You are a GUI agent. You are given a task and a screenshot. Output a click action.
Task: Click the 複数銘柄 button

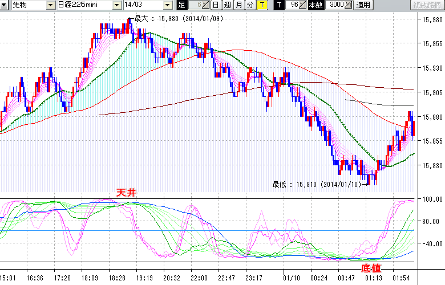click(427, 5)
